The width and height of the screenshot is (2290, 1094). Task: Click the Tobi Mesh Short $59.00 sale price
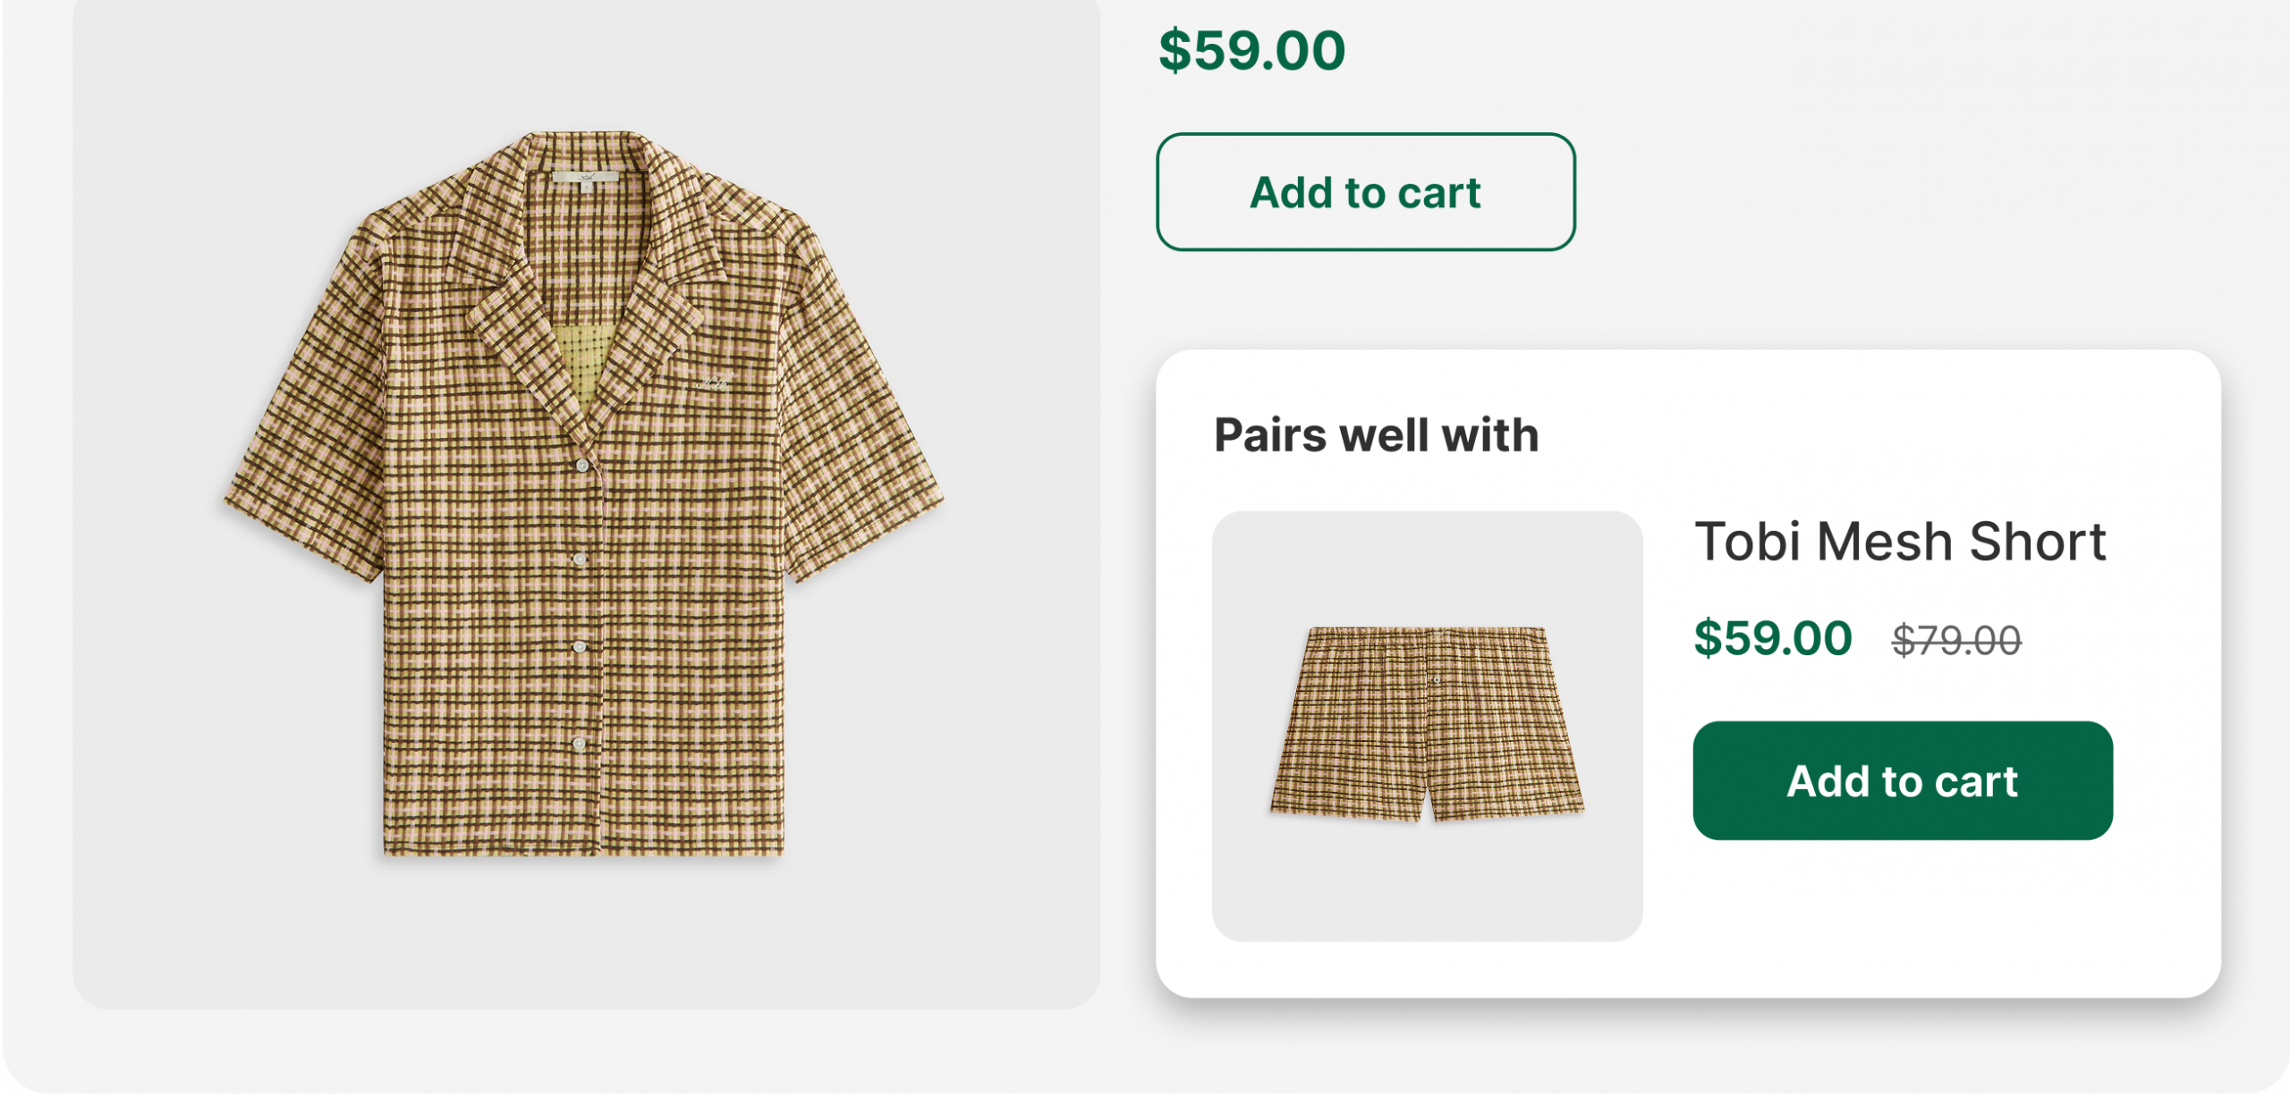1772,638
